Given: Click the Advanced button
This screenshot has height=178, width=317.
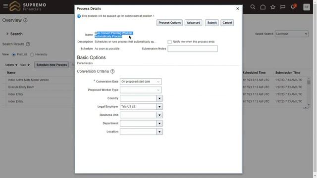Looking at the screenshot, I should 193,23.
